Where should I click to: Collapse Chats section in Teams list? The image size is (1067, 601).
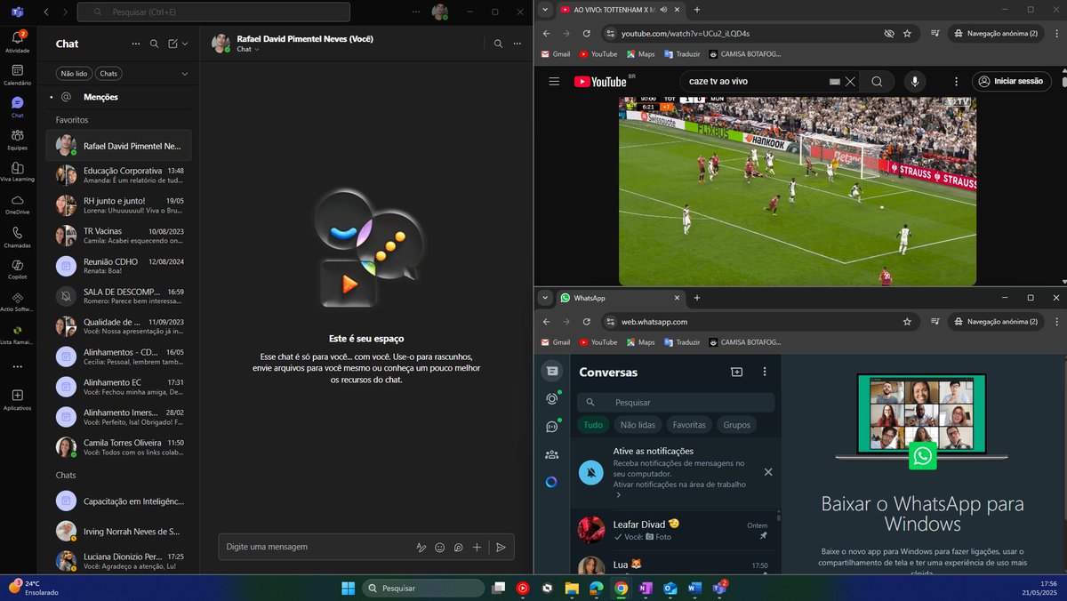coord(66,476)
